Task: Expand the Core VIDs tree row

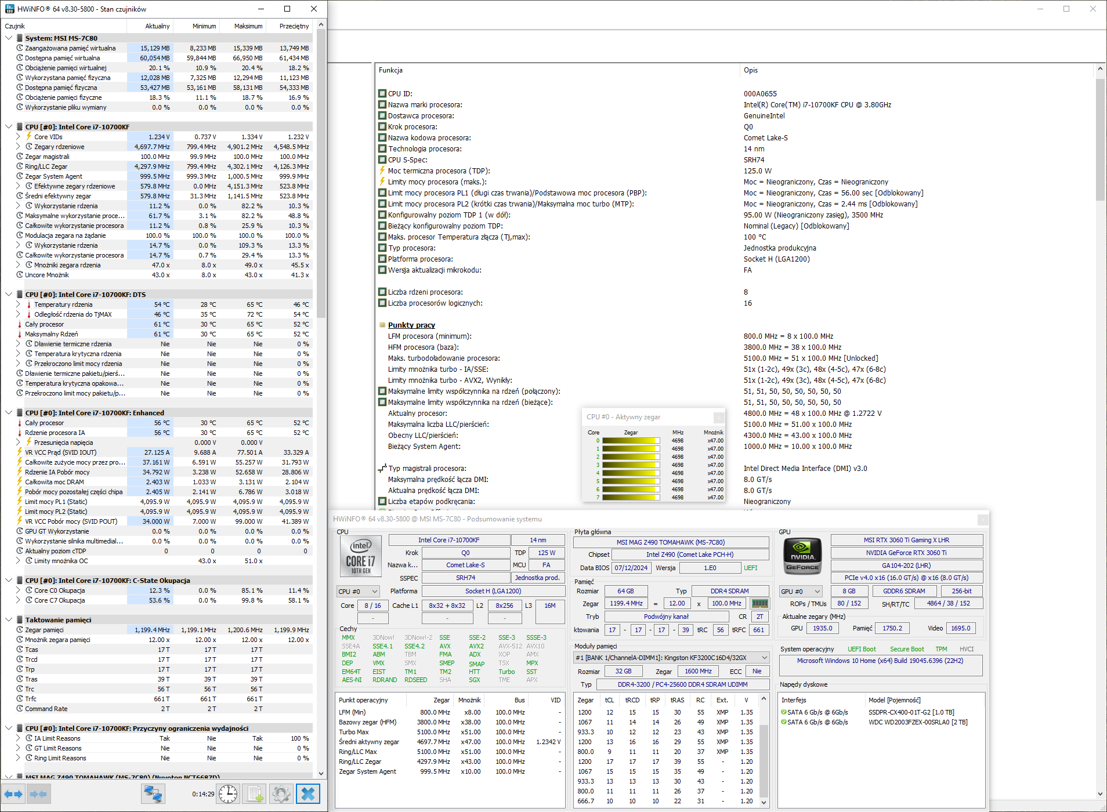Action: click(x=18, y=137)
